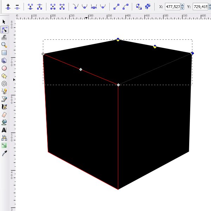Select the 3D Box tool
Screen dimensions: 211x211
[4, 60]
